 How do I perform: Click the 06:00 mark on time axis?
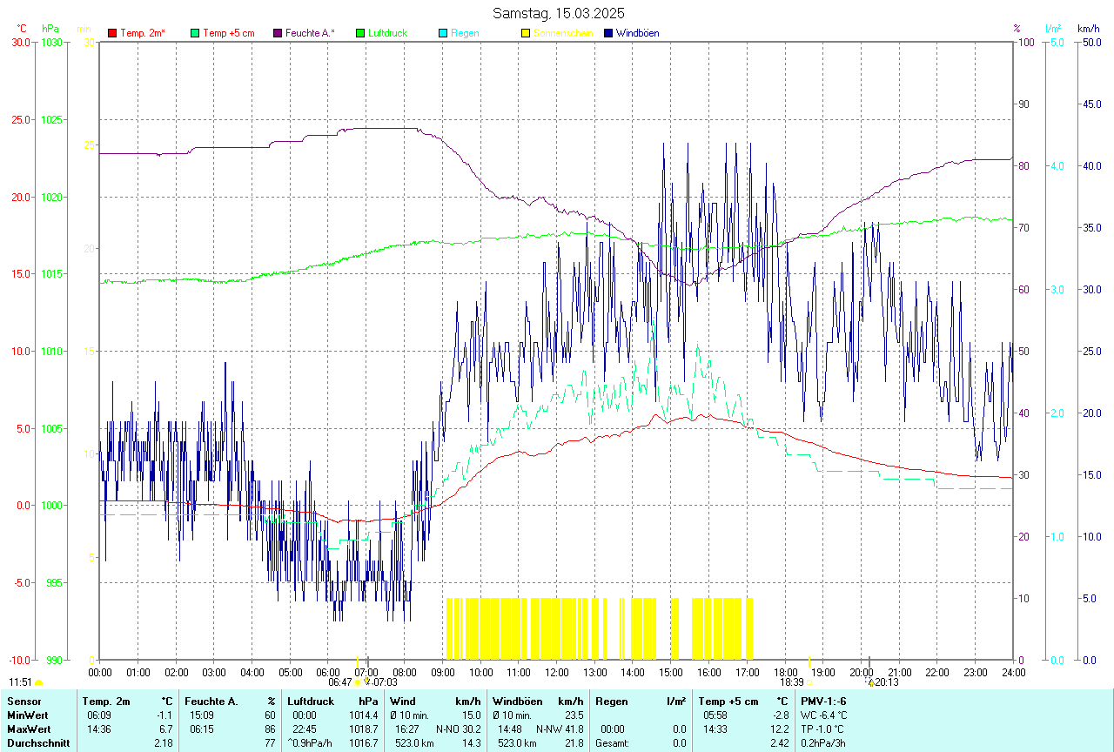tap(328, 672)
